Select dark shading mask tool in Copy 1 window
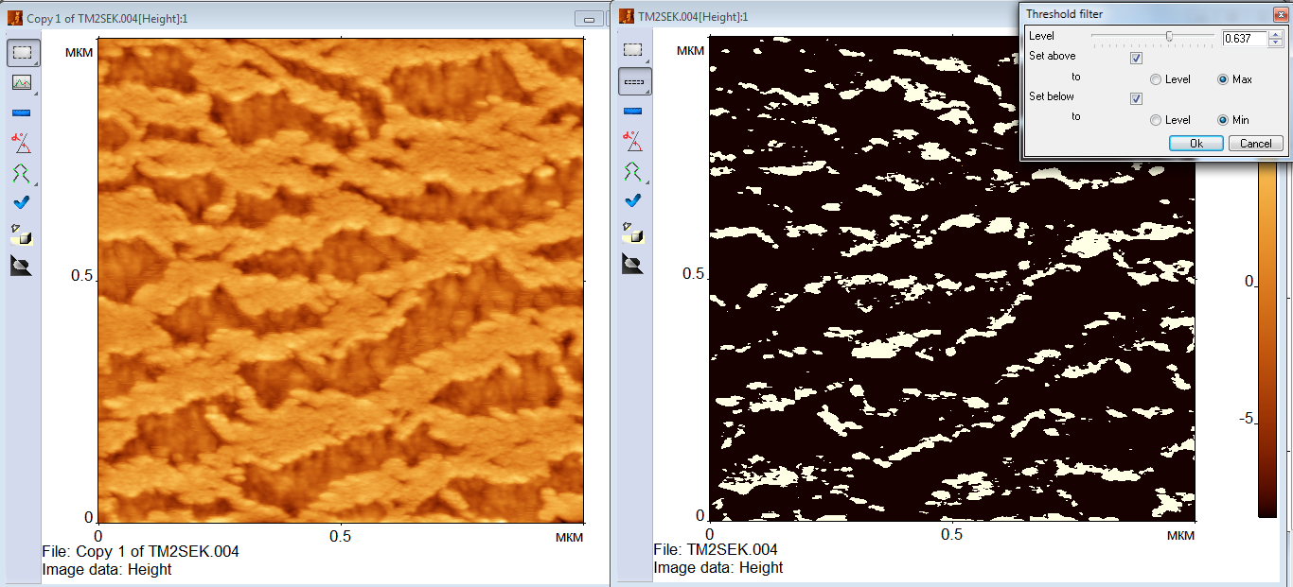This screenshot has width=1293, height=587. tap(22, 266)
